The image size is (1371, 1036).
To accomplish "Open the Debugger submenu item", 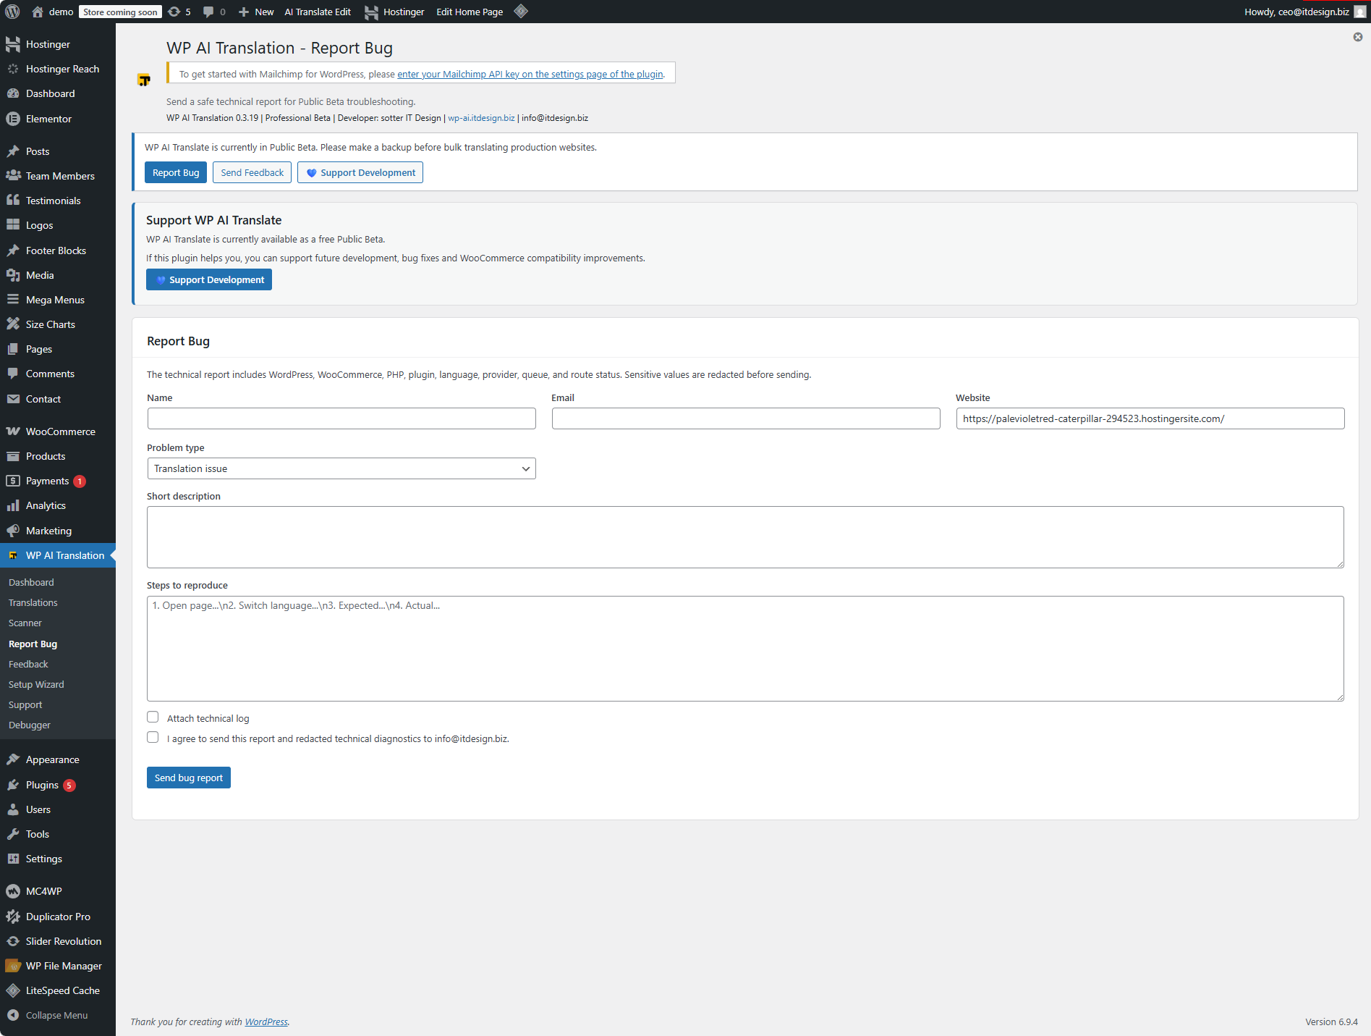I will tap(30, 725).
